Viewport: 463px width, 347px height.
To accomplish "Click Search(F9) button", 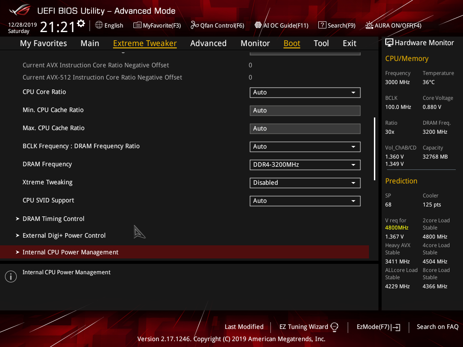I will (x=337, y=25).
